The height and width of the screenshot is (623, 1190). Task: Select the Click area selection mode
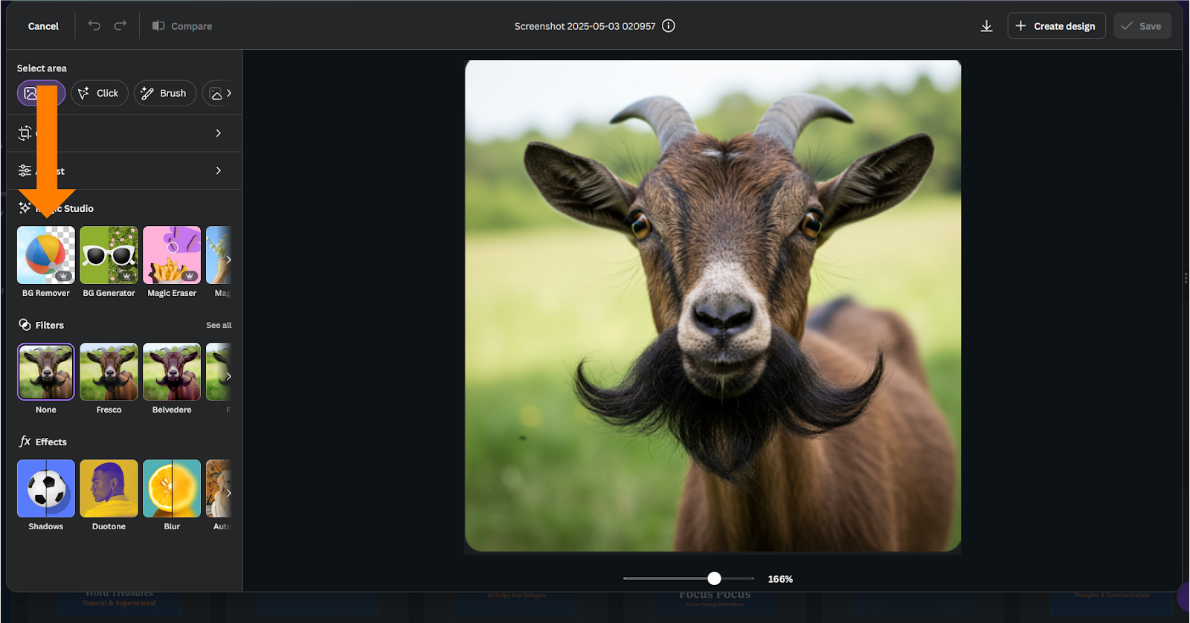click(x=100, y=93)
